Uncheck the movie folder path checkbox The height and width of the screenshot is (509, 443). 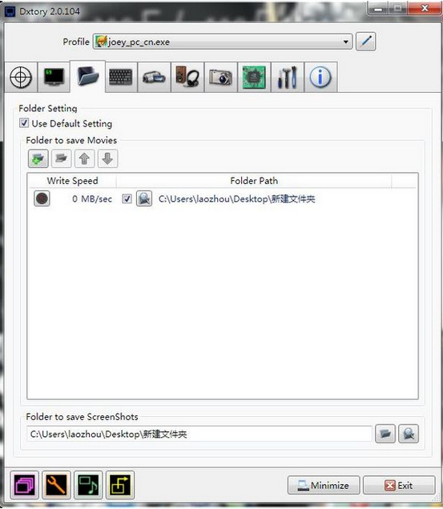[x=127, y=198]
